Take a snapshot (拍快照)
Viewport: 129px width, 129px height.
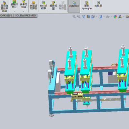click(x=98, y=4)
